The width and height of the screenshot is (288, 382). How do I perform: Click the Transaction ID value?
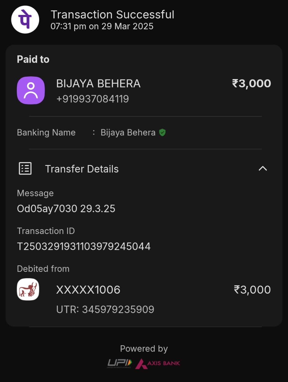[84, 247]
